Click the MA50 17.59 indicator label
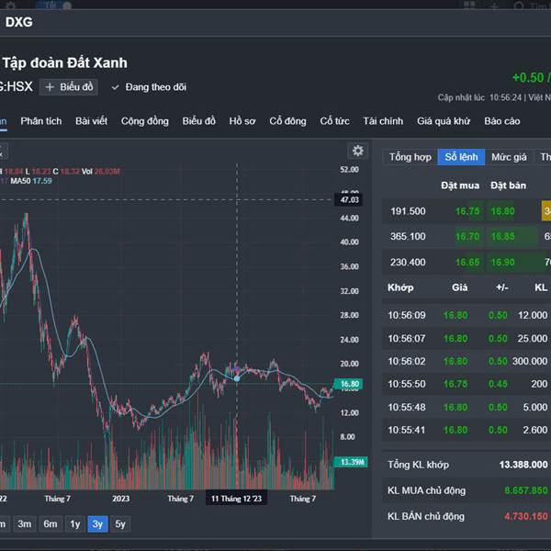The height and width of the screenshot is (551, 551). [31, 181]
